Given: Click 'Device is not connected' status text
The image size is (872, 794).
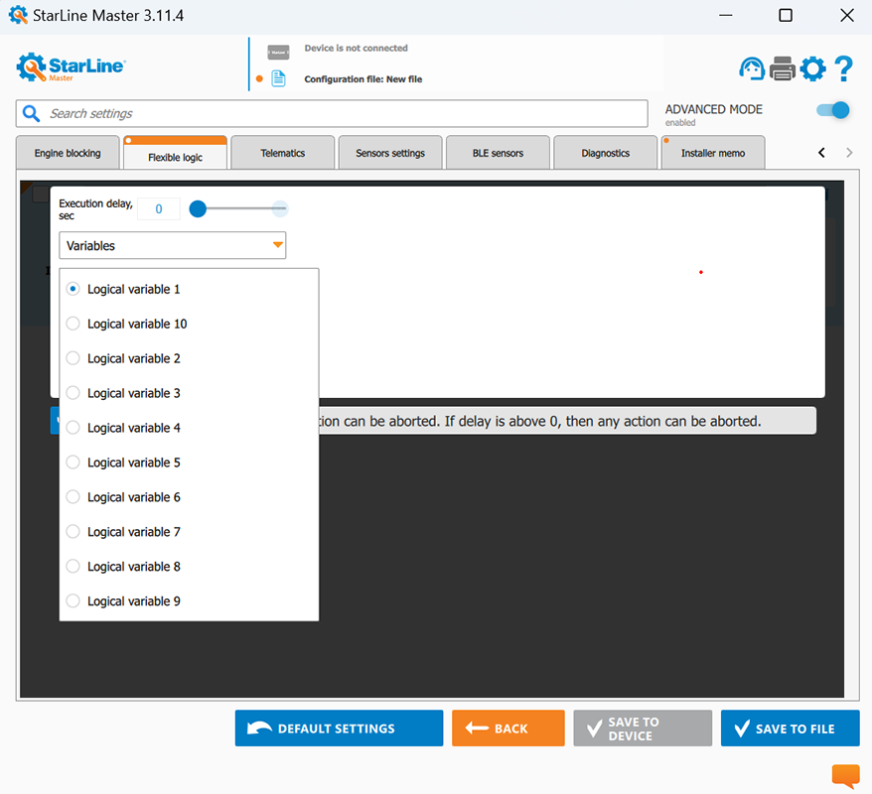Looking at the screenshot, I should tap(356, 48).
